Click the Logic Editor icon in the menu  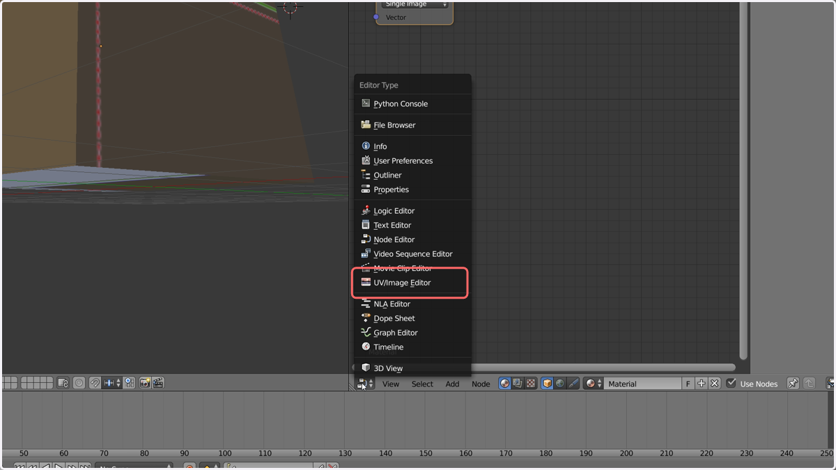(366, 210)
